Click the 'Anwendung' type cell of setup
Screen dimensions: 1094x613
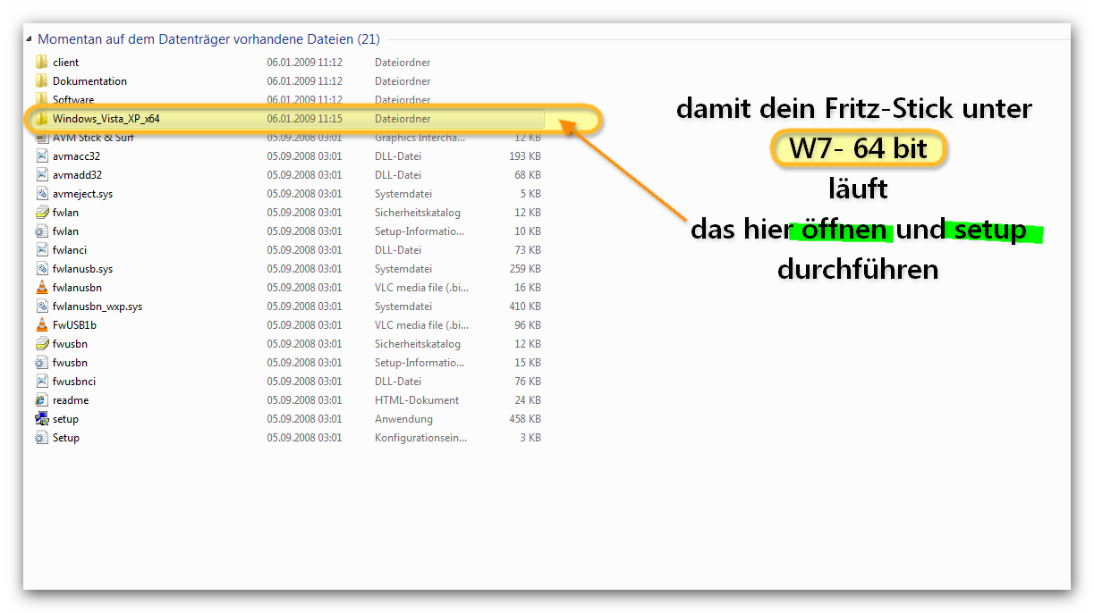(403, 419)
